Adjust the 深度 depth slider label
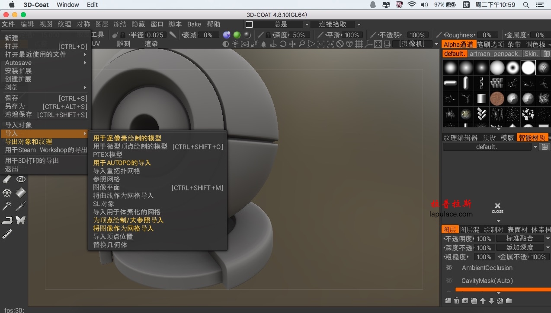This screenshot has width=551, height=313. (x=281, y=35)
